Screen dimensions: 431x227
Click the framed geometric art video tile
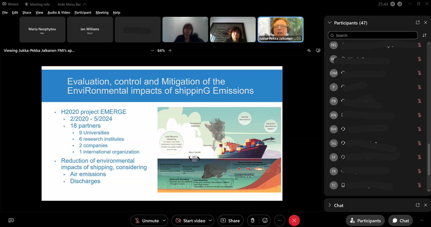(x=233, y=29)
